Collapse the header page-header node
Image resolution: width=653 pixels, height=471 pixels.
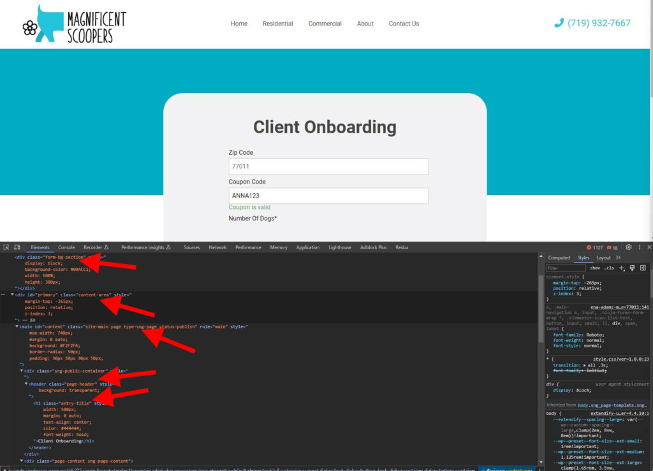(x=27, y=384)
